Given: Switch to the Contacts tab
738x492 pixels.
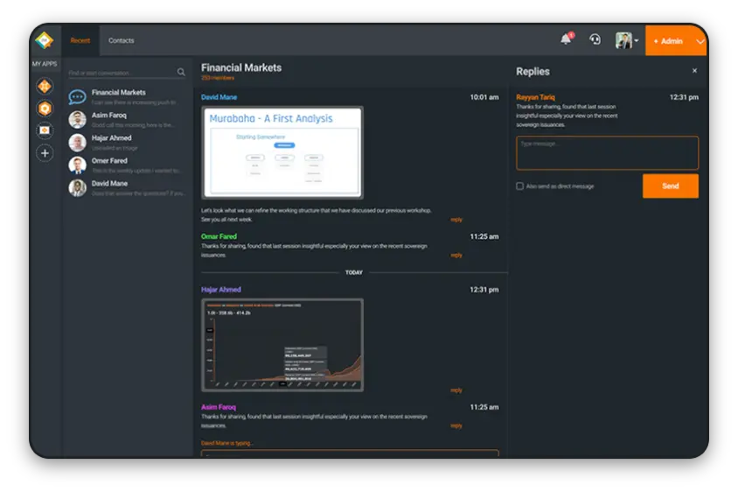Looking at the screenshot, I should click(x=121, y=40).
